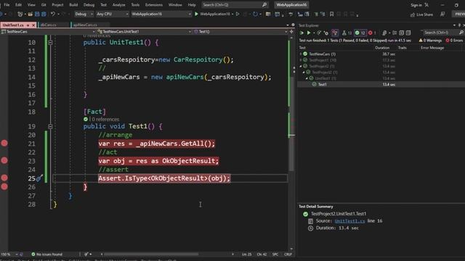465x261 pixels.
Task: Open the Project menu
Action: 57,5
